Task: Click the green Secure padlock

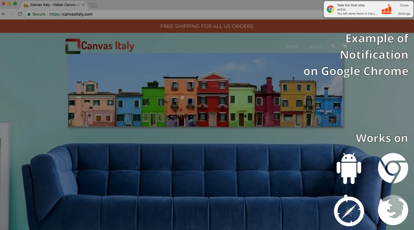Action: coord(29,14)
